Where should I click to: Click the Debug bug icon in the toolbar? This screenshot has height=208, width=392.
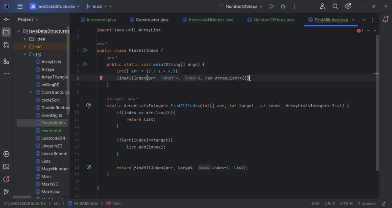coord(283,6)
